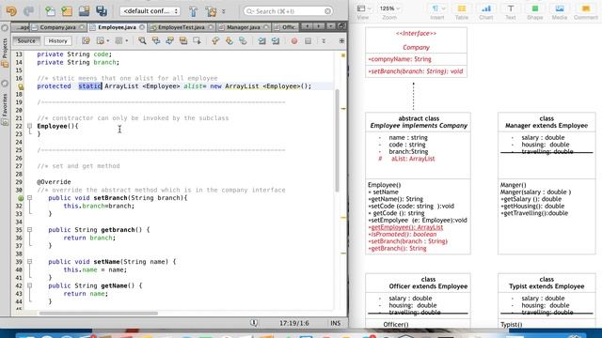Switch to the Company.java tab
The width and height of the screenshot is (602, 338).
57,27
